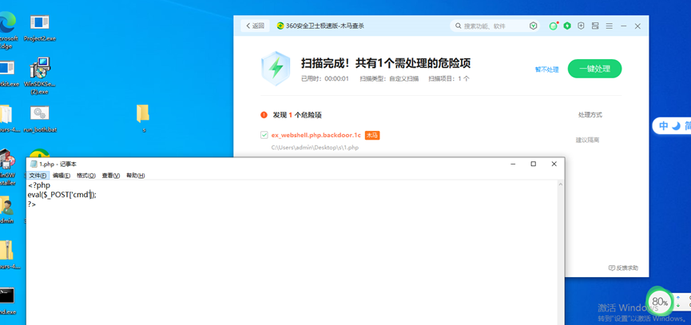Viewport: 691px width, 325px height.
Task: Click the 一键处理 green button
Action: [594, 69]
